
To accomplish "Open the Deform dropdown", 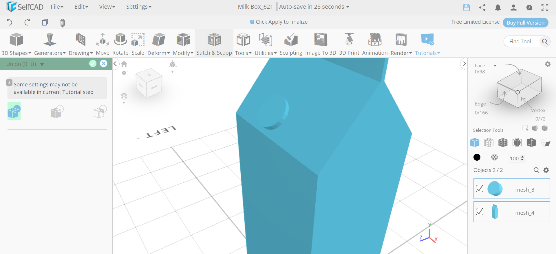I will click(x=158, y=44).
